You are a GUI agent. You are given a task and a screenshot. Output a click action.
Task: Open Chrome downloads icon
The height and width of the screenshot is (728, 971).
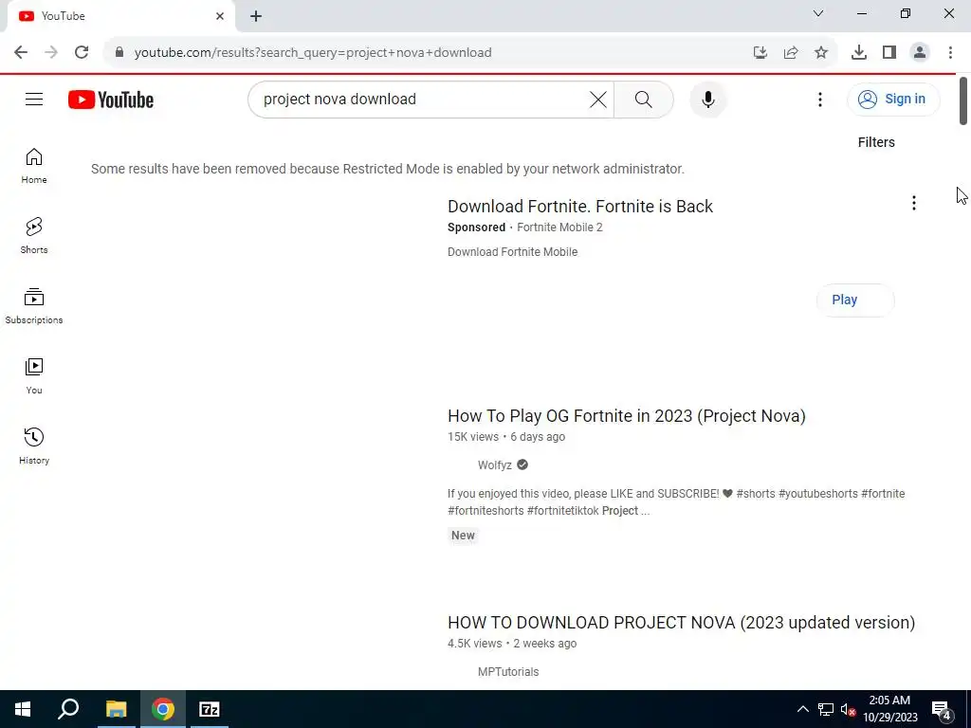pos(859,53)
